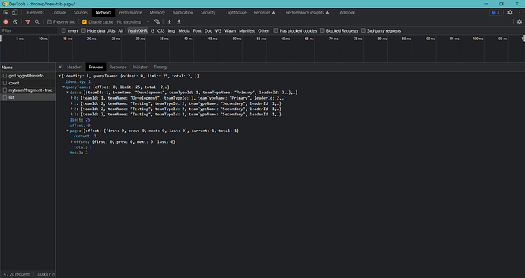Toggle the filter funnel icon
This screenshot has height=278, width=525.
(28, 22)
